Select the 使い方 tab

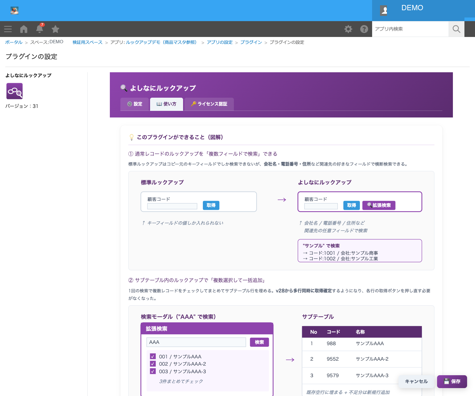coord(167,104)
